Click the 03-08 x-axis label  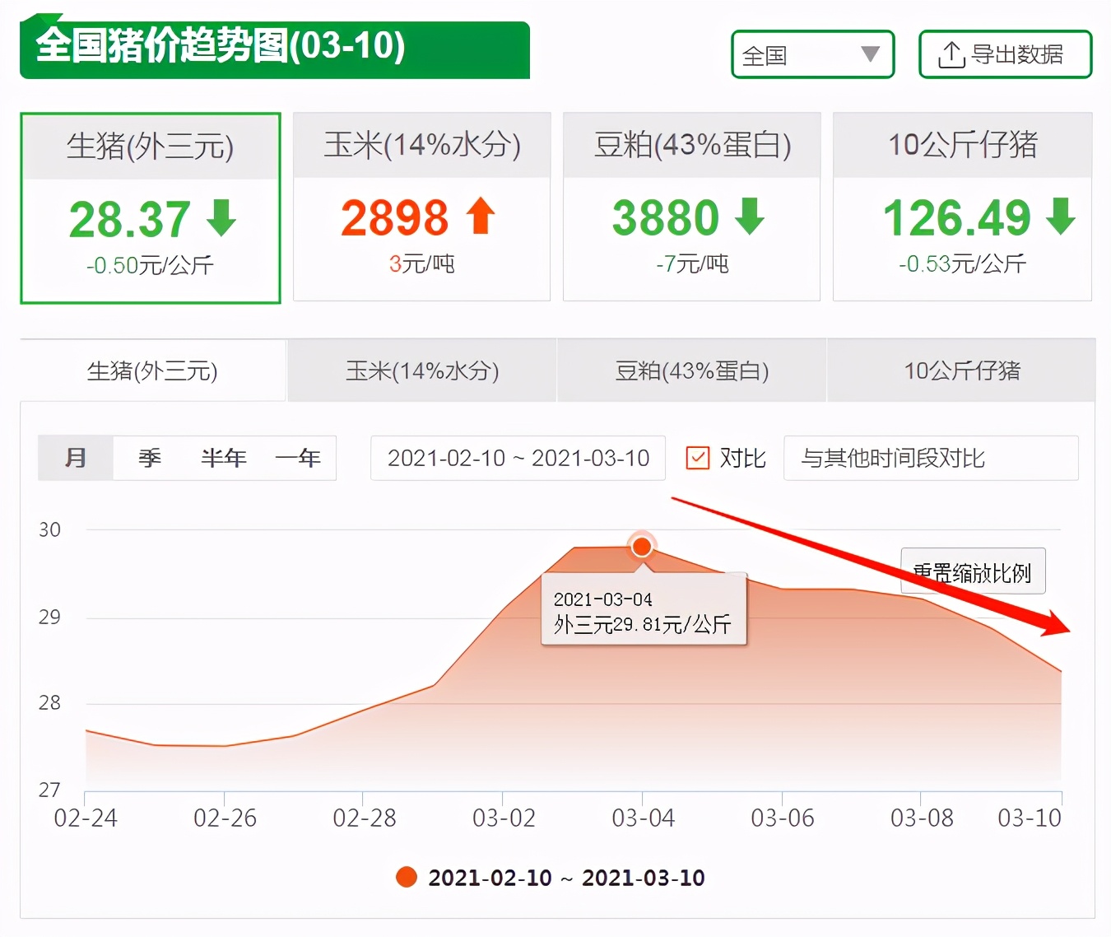point(922,818)
